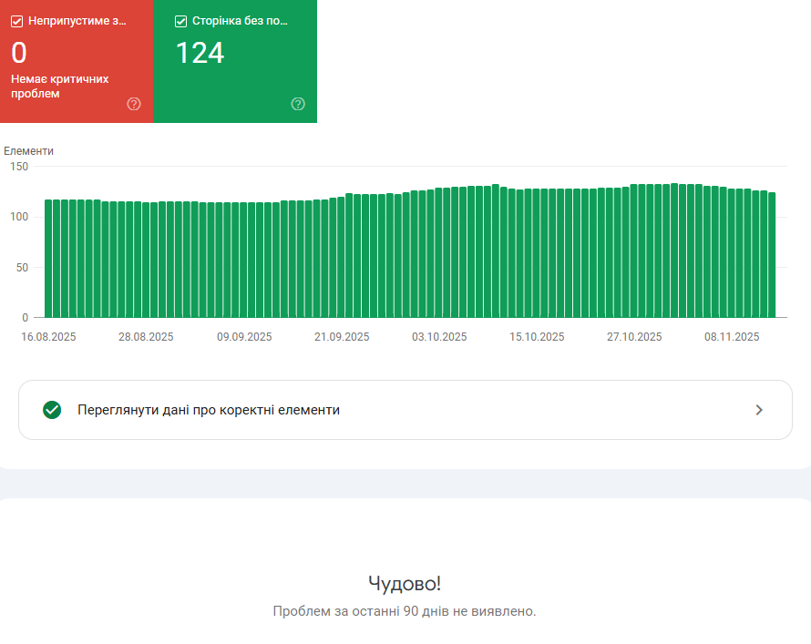Click the 27.10.2025 date label

click(634, 337)
